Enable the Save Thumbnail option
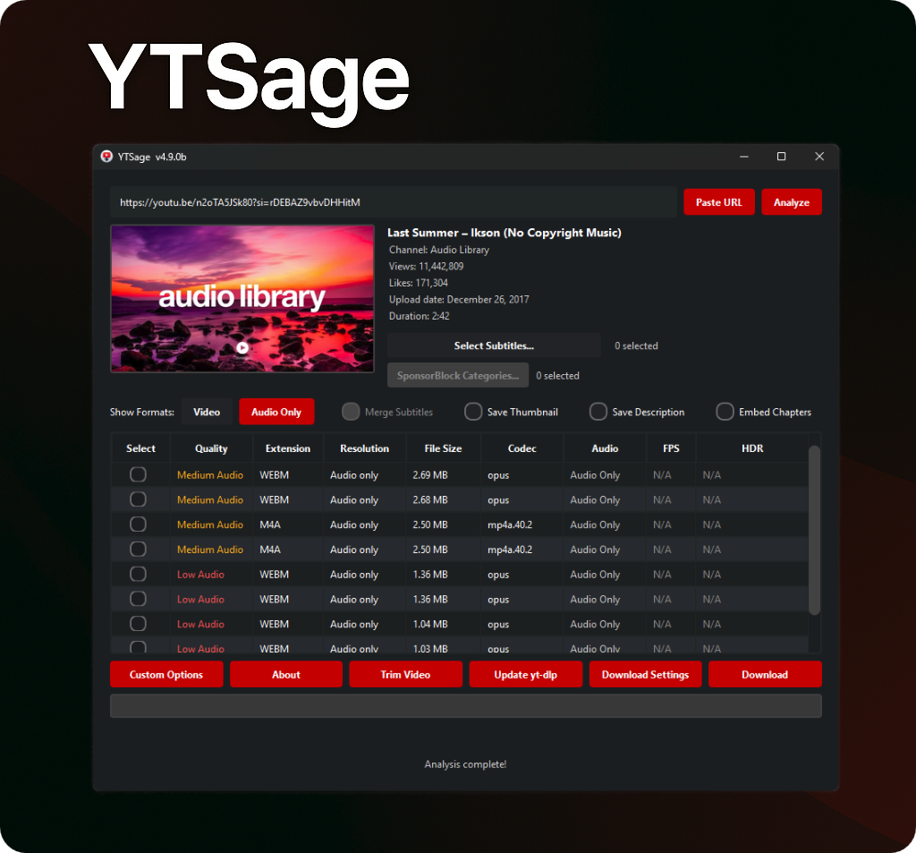The image size is (916, 853). point(473,412)
